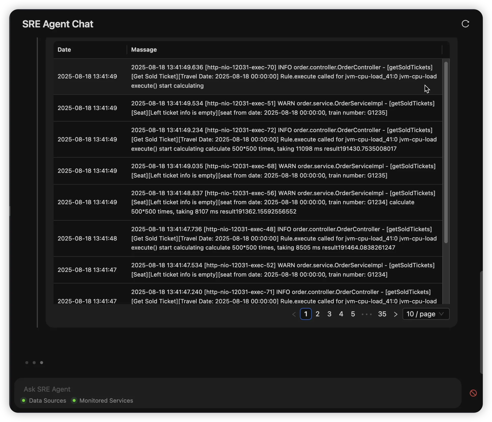The image size is (492, 422).
Task: Click the chat window scrollbar thumb
Action: 481,322
